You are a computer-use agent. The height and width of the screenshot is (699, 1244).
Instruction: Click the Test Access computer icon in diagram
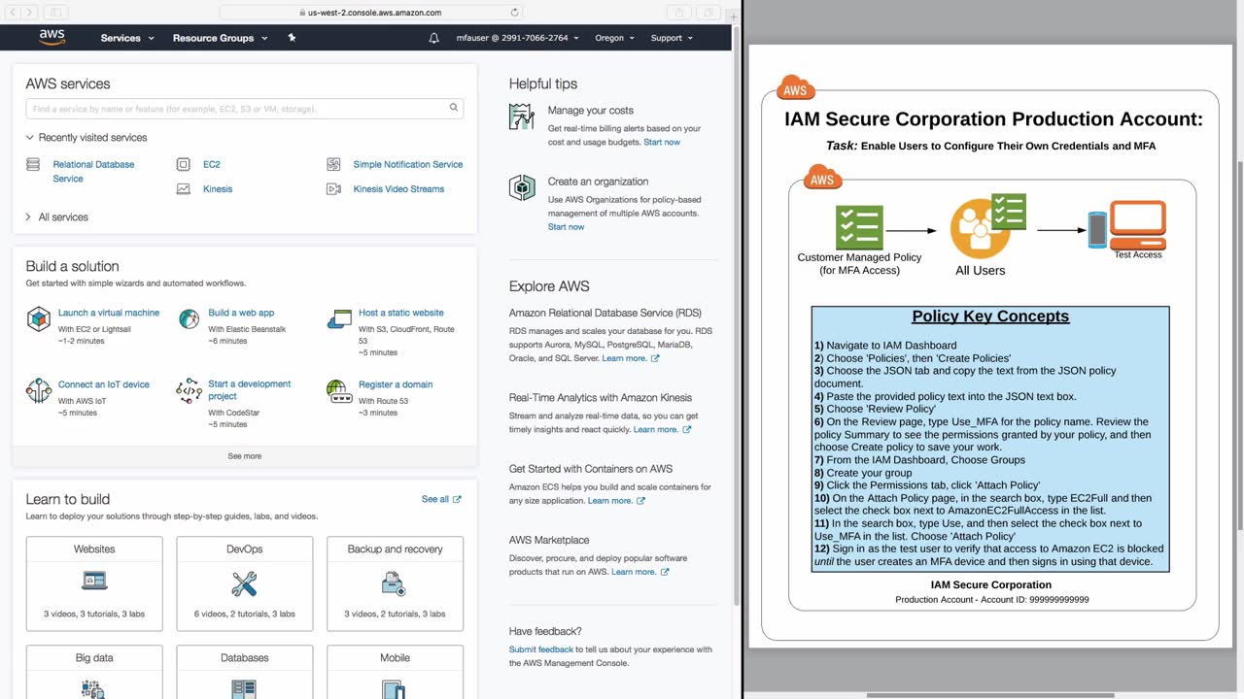point(1127,225)
